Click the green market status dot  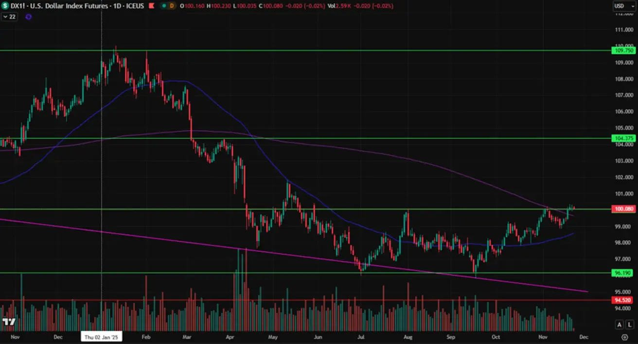[163, 6]
